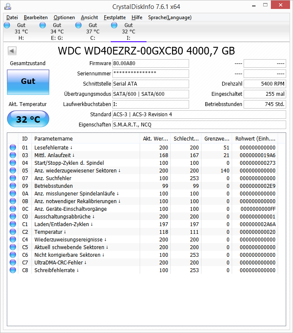
Task: Click the Eigenschaften field S.M.A.R.T., NCQ
Action: (x=199, y=125)
